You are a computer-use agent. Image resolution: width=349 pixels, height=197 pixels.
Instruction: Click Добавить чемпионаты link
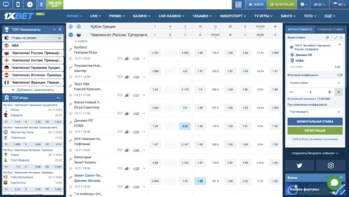33,90
